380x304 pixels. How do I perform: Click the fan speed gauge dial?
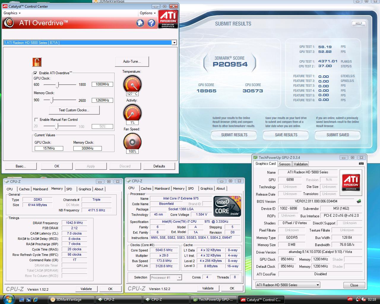point(132,141)
